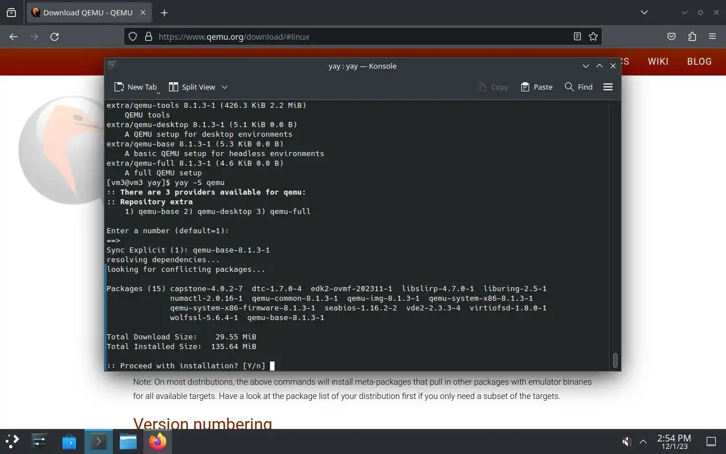Expand hidden system tray icons arrow

(x=643, y=441)
